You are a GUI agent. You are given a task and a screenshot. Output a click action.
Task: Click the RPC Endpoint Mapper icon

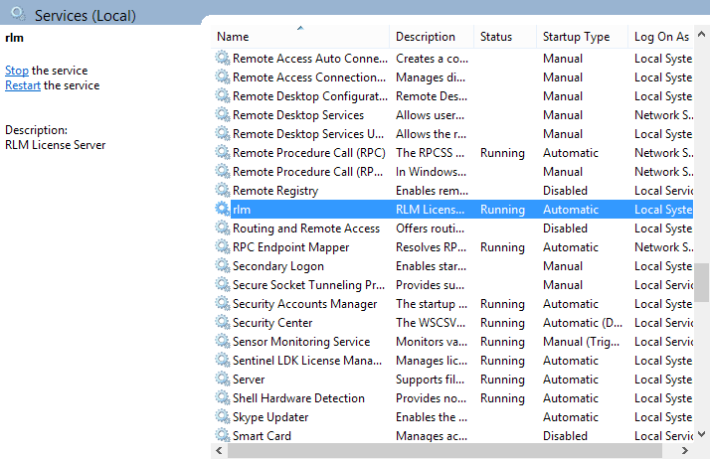click(222, 247)
